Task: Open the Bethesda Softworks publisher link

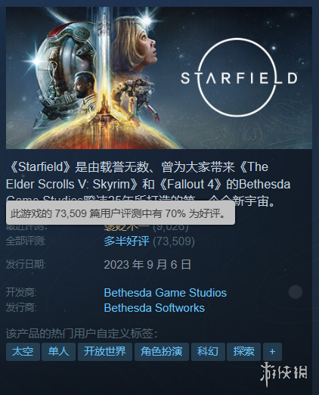Action: click(154, 308)
